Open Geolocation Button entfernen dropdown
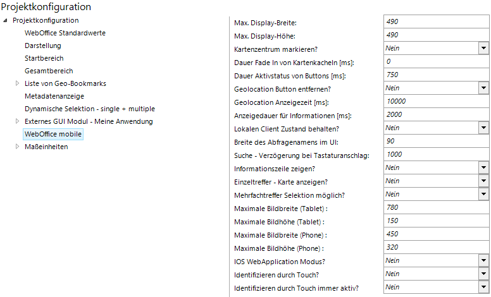Screen dimensions: 491x297 pyautogui.click(x=483, y=88)
